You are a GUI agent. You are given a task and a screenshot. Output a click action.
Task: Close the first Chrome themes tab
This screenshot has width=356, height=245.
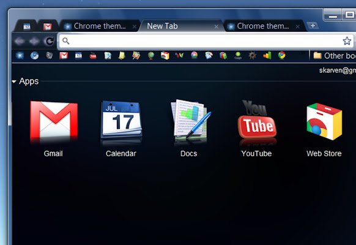click(135, 27)
